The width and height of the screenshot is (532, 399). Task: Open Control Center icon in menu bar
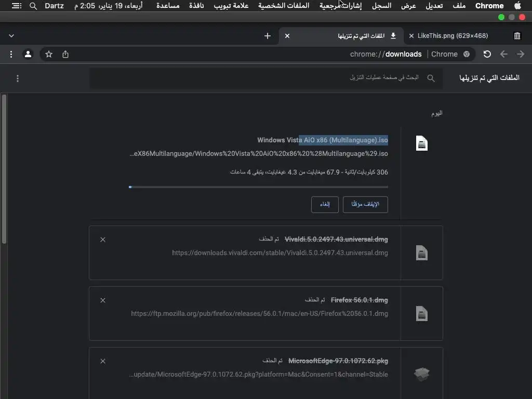[16, 6]
